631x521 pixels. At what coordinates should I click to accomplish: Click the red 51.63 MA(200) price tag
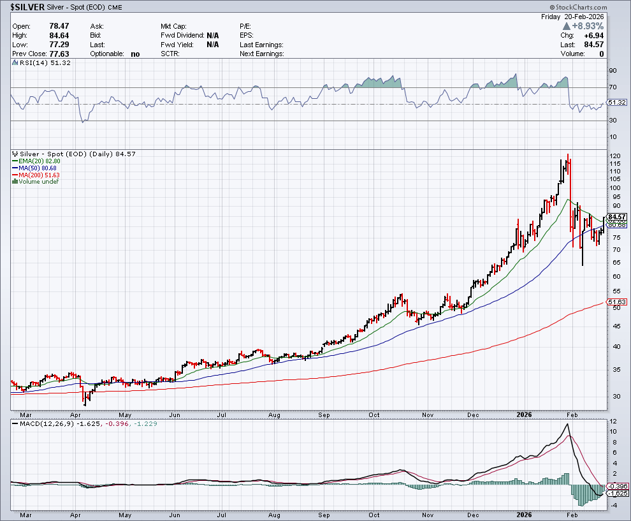(x=616, y=302)
